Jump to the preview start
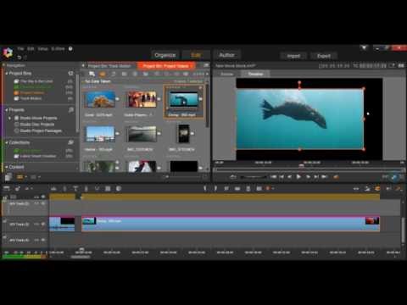Screen dimensions: 407x305 [273, 177]
